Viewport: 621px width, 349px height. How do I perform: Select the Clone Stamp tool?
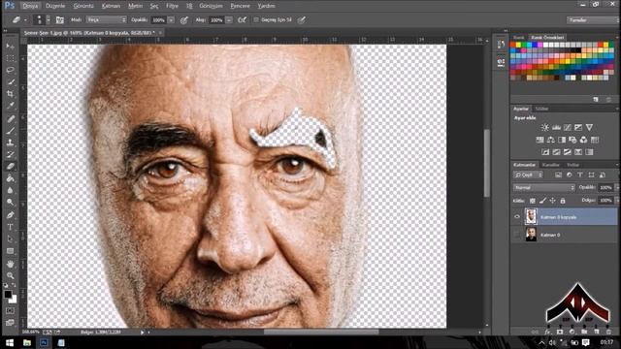point(11,143)
